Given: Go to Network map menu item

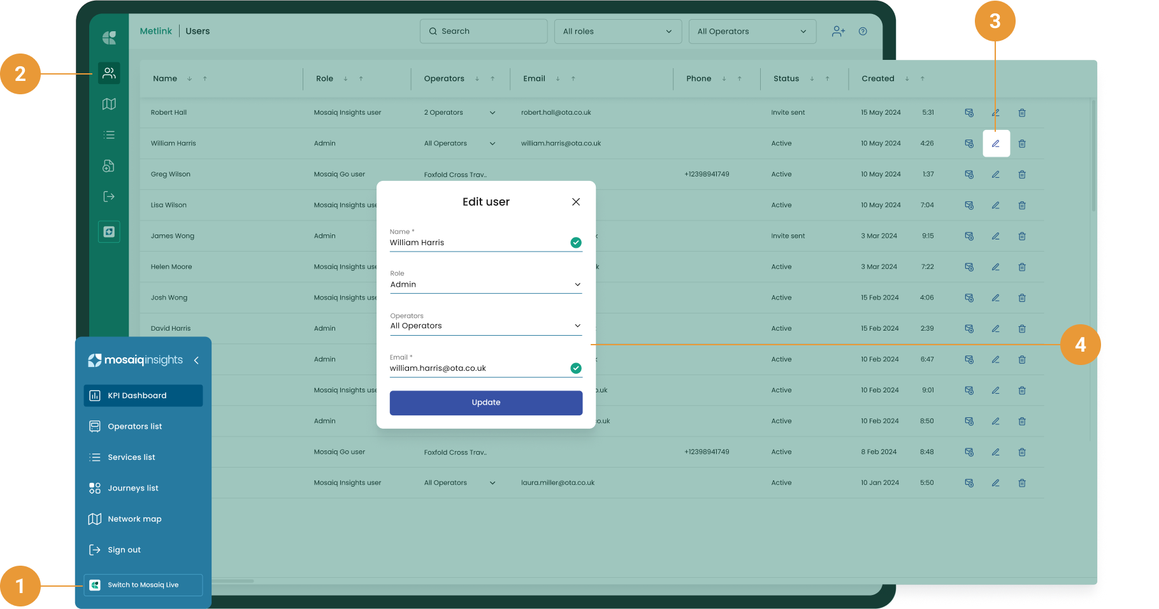Looking at the screenshot, I should [x=134, y=519].
